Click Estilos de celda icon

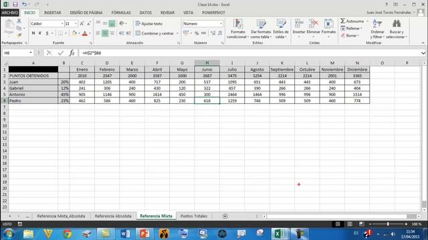281,24
